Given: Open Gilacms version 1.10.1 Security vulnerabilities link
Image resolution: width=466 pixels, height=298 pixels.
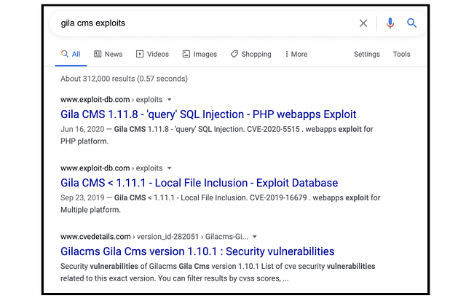Looking at the screenshot, I should point(197,251).
